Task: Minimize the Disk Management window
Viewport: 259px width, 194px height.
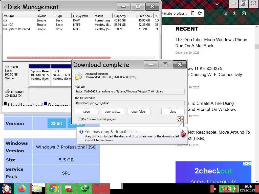Action: pyautogui.click(x=123, y=7)
